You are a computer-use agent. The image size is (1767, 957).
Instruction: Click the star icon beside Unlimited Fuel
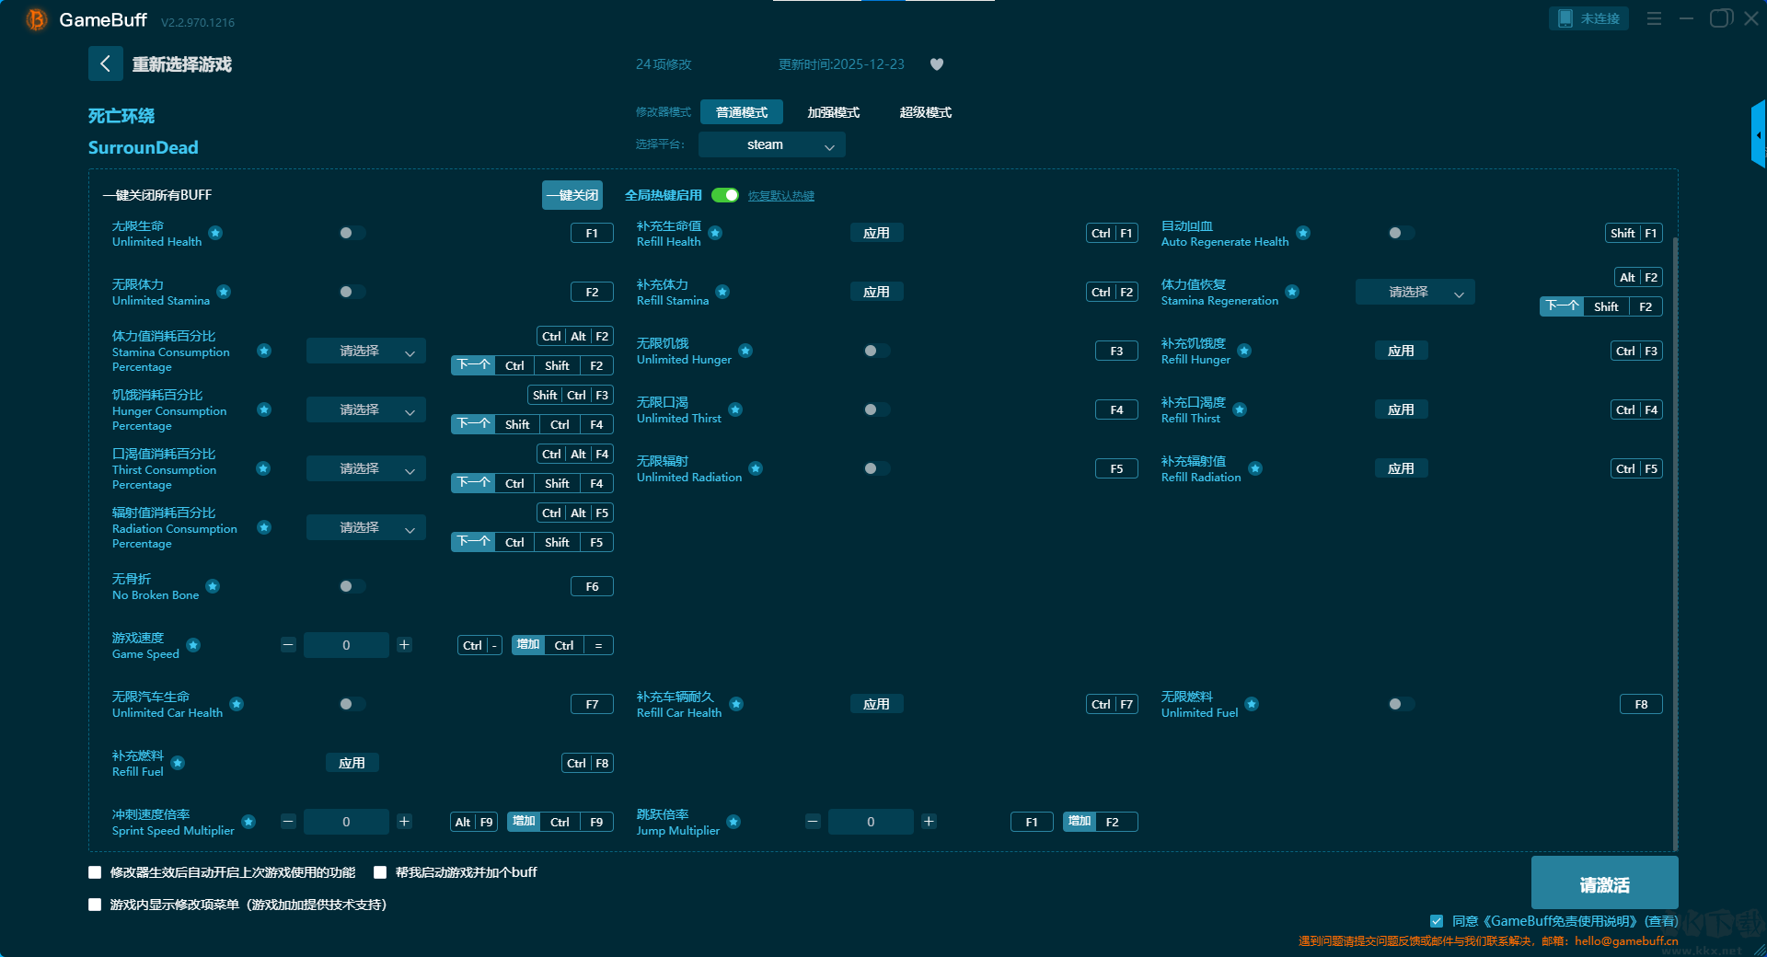(1252, 704)
